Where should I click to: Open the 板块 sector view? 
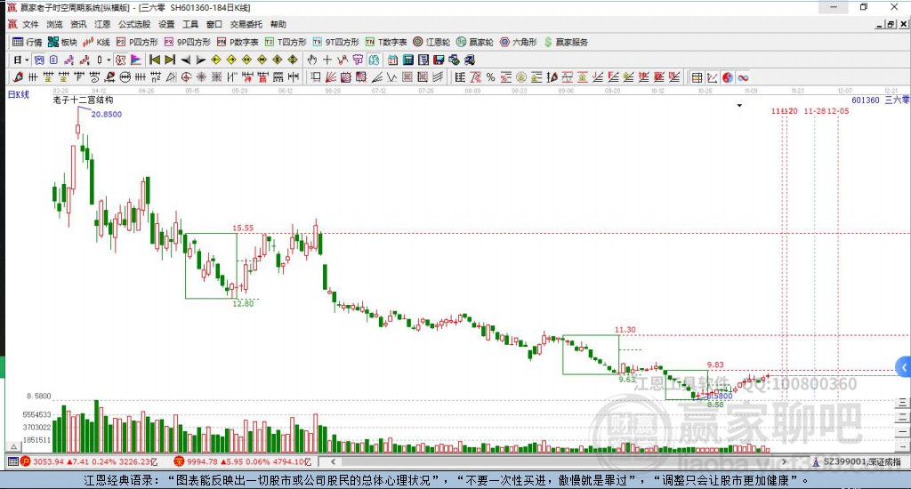62,42
